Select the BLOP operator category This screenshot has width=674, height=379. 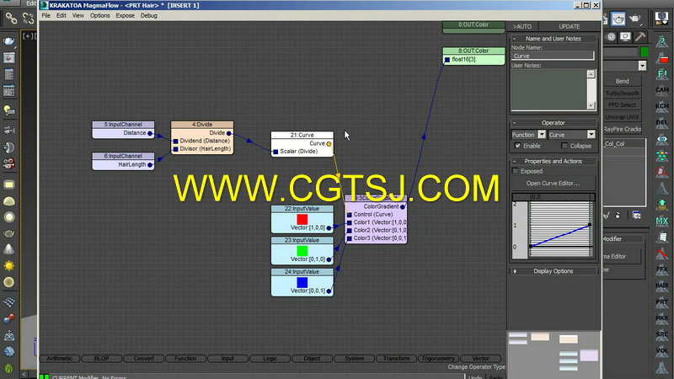click(x=101, y=359)
